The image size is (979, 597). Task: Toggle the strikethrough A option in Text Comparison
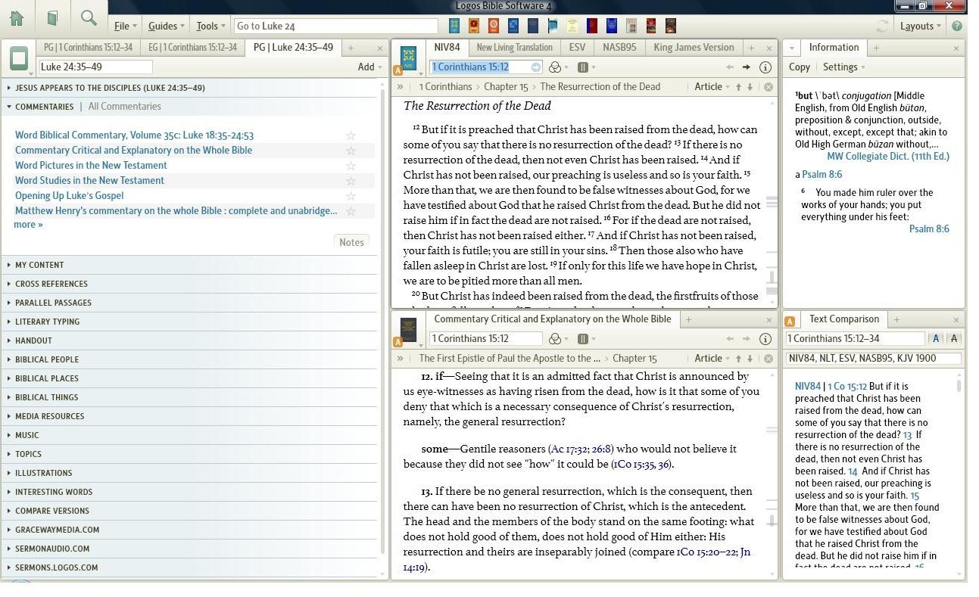pos(953,339)
